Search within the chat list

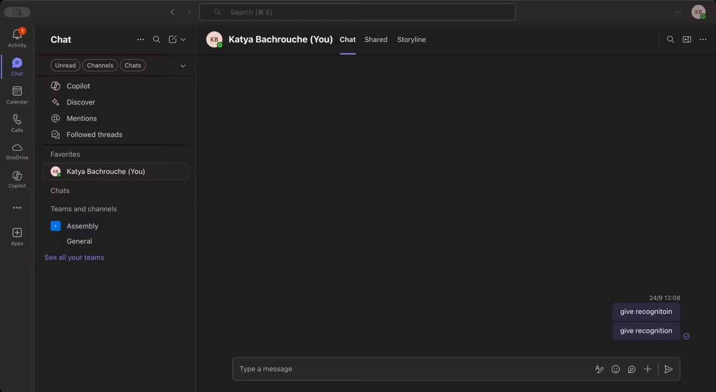pyautogui.click(x=156, y=40)
